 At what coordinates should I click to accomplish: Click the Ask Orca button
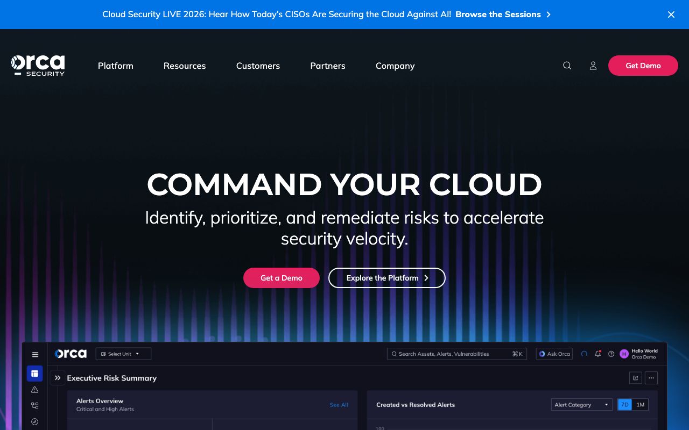[554, 354]
